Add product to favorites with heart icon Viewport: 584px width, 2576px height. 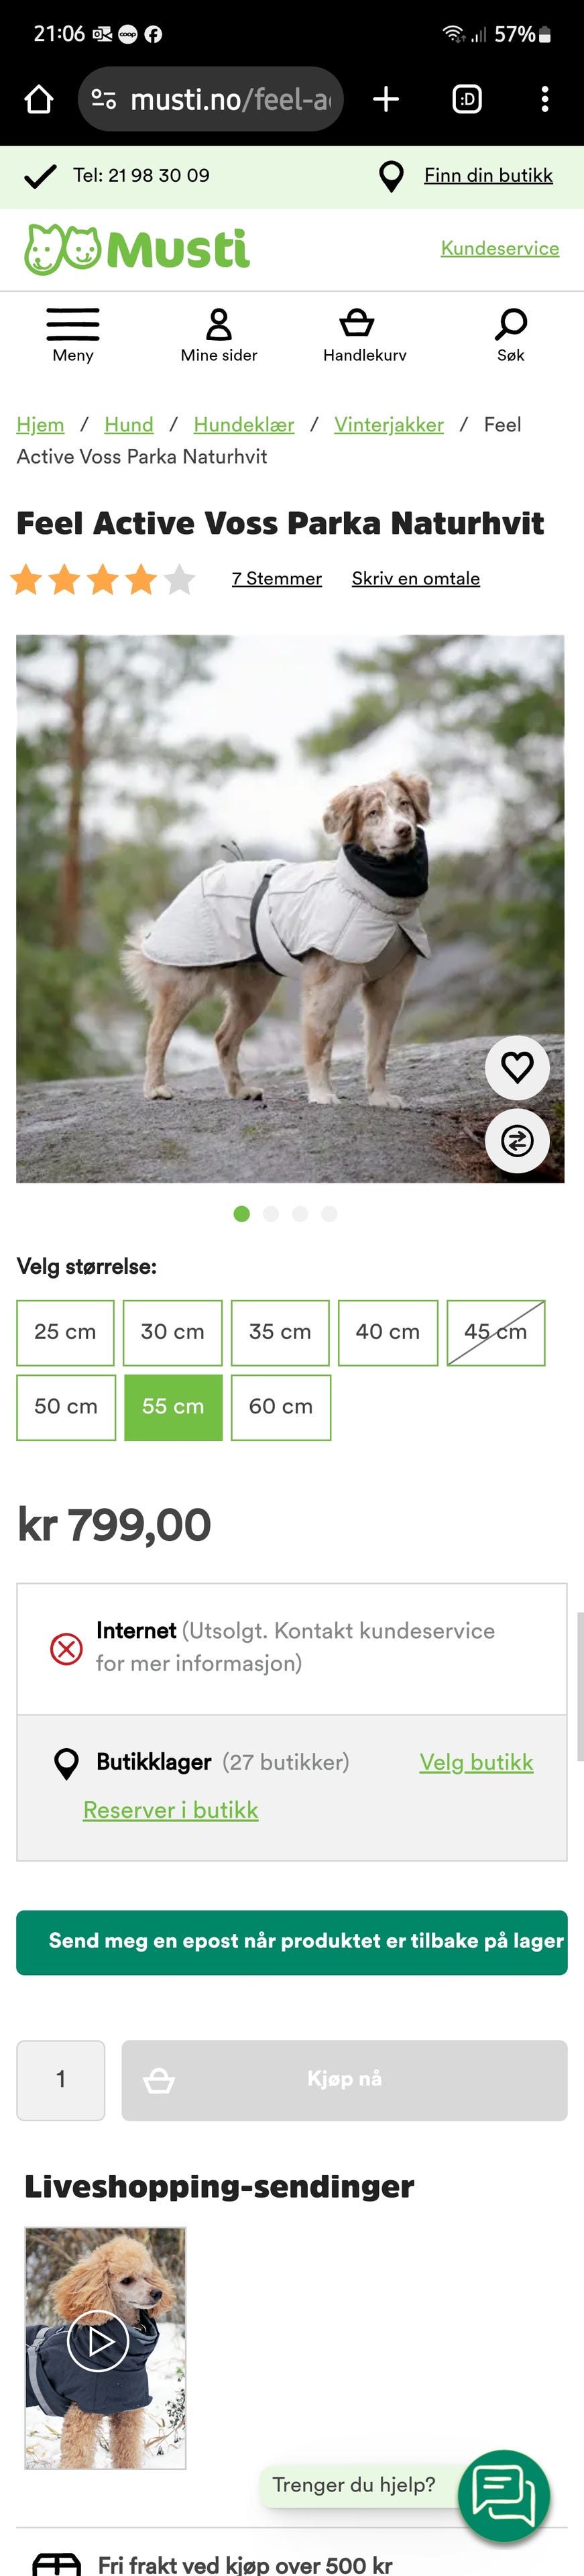click(x=517, y=1068)
